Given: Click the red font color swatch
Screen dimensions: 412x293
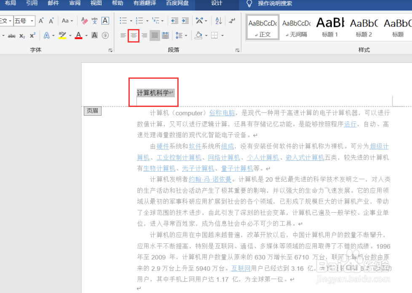Looking at the screenshot, I should point(79,38).
